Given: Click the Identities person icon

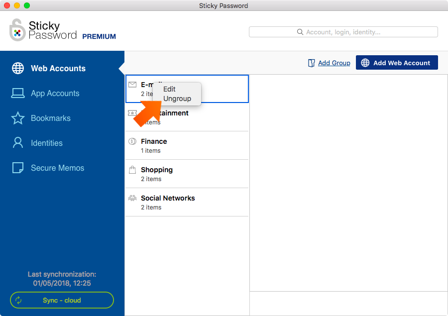Looking at the screenshot, I should tap(18, 142).
